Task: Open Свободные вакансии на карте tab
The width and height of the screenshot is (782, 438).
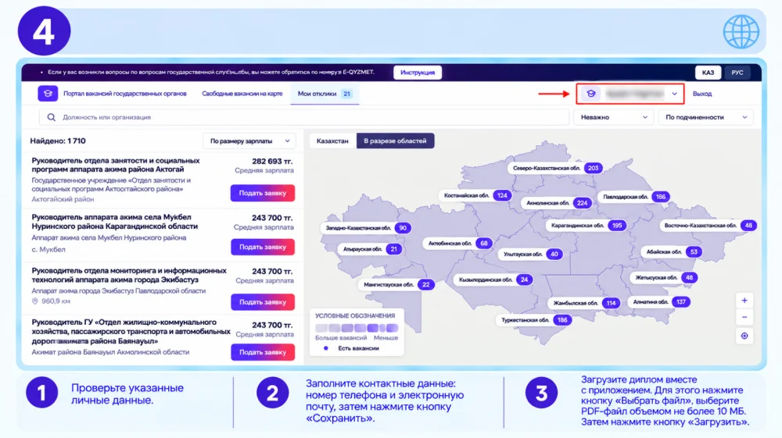Action: (x=242, y=94)
